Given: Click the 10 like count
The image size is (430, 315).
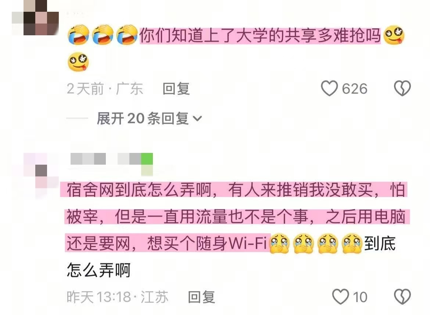Looking at the screenshot, I should point(360,297).
